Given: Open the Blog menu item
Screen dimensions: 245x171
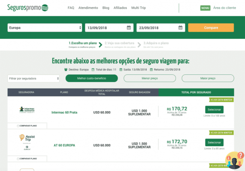Looking at the screenshot, I should tap(106, 8).
